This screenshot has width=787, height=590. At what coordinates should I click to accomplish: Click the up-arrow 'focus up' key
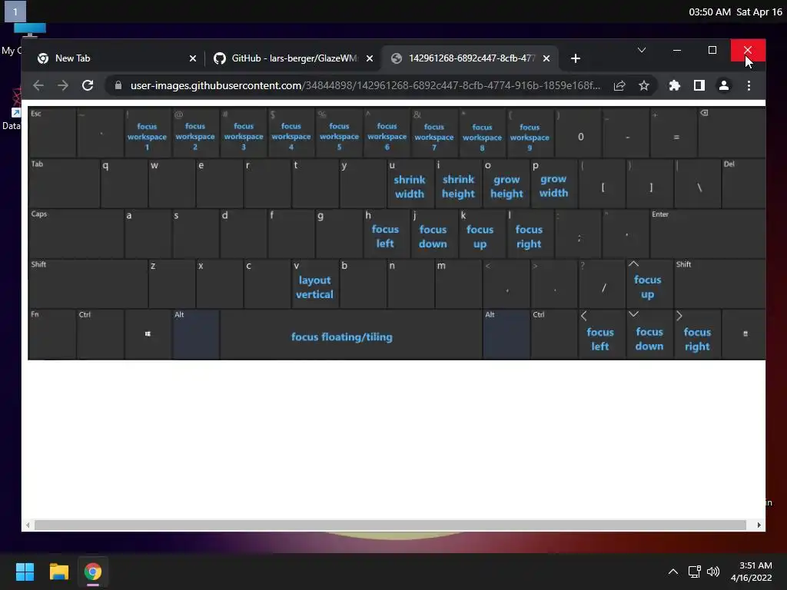click(649, 283)
